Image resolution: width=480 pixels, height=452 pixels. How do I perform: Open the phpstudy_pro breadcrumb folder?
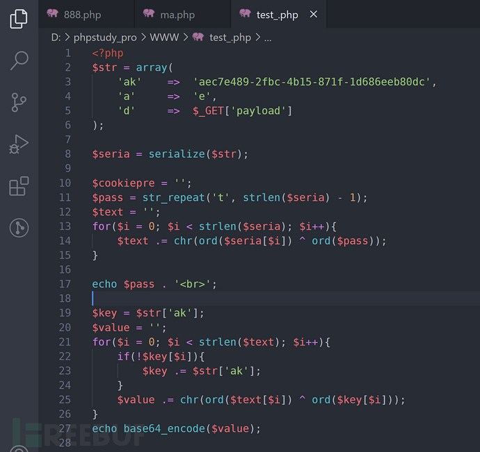105,38
